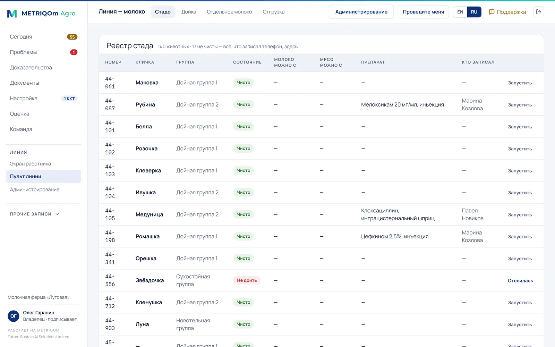
Task: Click the 55 badge next to Сегодня
Action: [x=72, y=37]
